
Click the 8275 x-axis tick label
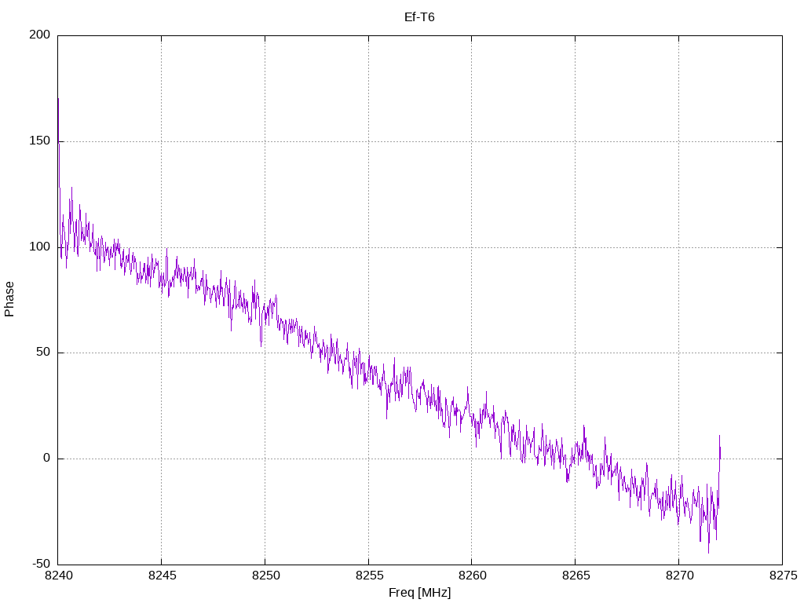pos(783,576)
